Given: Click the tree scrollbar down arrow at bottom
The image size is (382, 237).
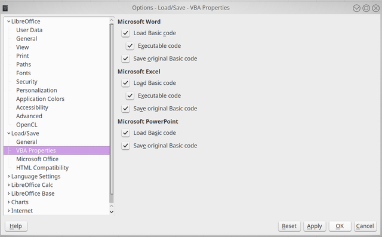Looking at the screenshot, I should tap(112, 212).
